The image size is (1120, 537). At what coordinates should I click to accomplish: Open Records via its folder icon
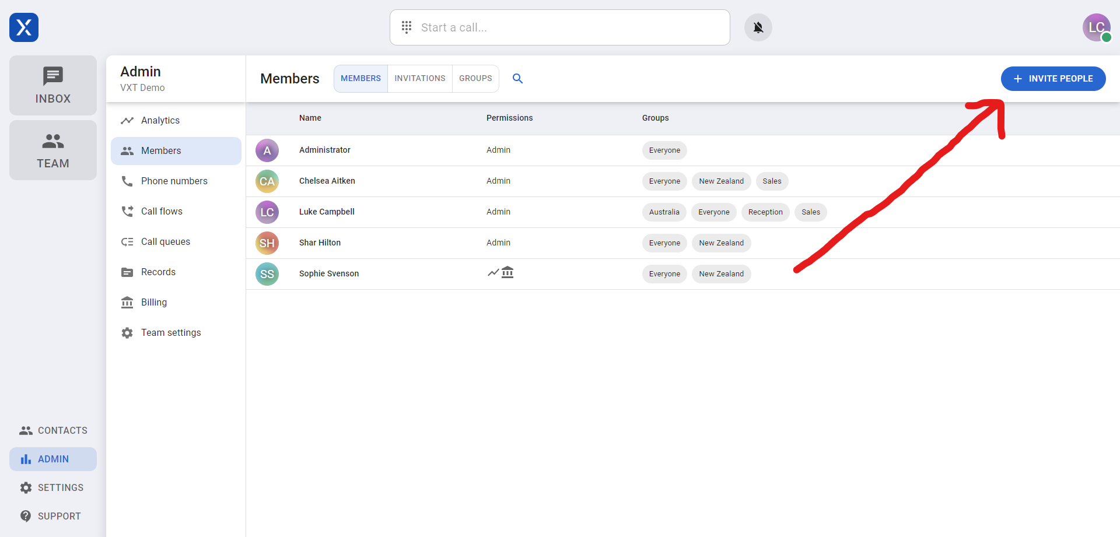click(127, 272)
